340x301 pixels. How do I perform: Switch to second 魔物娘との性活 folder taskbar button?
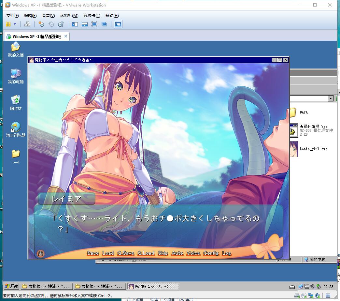[100, 286]
